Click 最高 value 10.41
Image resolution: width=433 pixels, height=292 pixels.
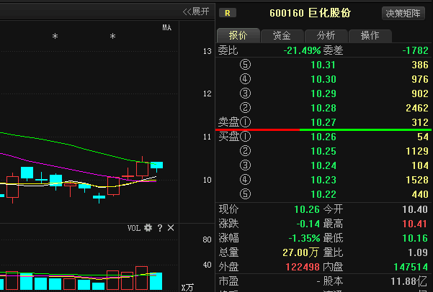coord(415,224)
